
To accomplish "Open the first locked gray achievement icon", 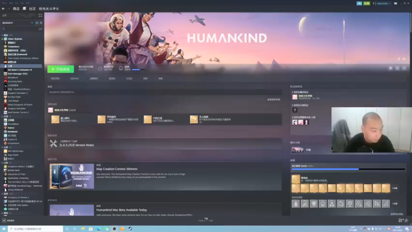I will 296,204.
